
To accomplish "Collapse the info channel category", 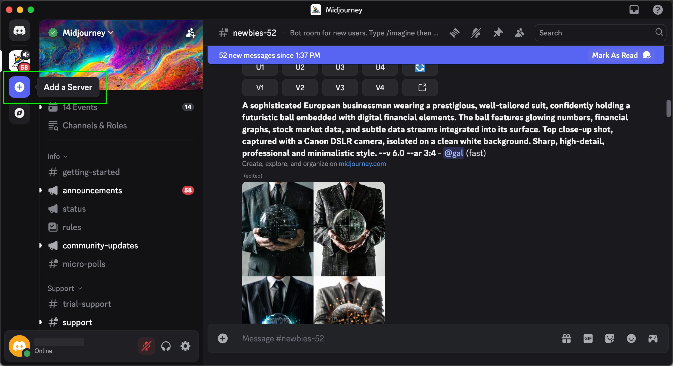I will (57, 157).
